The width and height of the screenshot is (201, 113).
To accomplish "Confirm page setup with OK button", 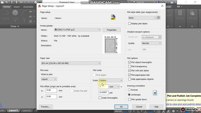I will [x=121, y=107].
